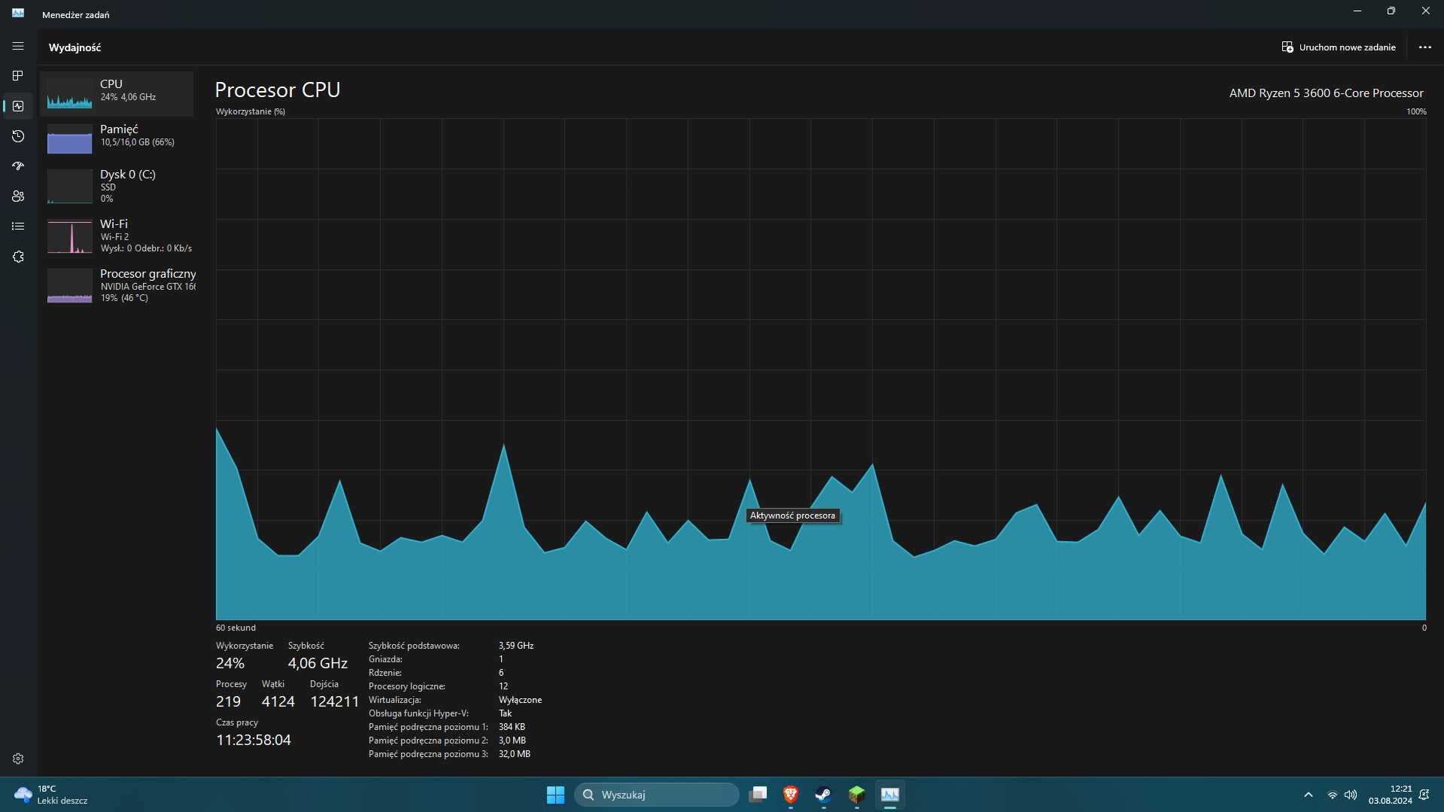This screenshot has height=812, width=1444.
Task: Open Task Manager settings gear
Action: pyautogui.click(x=18, y=759)
